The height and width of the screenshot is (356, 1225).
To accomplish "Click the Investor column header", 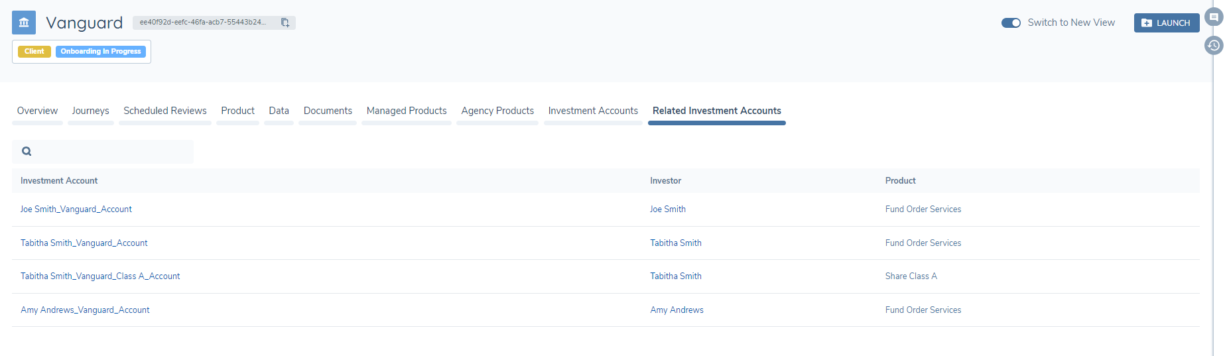I will click(x=666, y=180).
